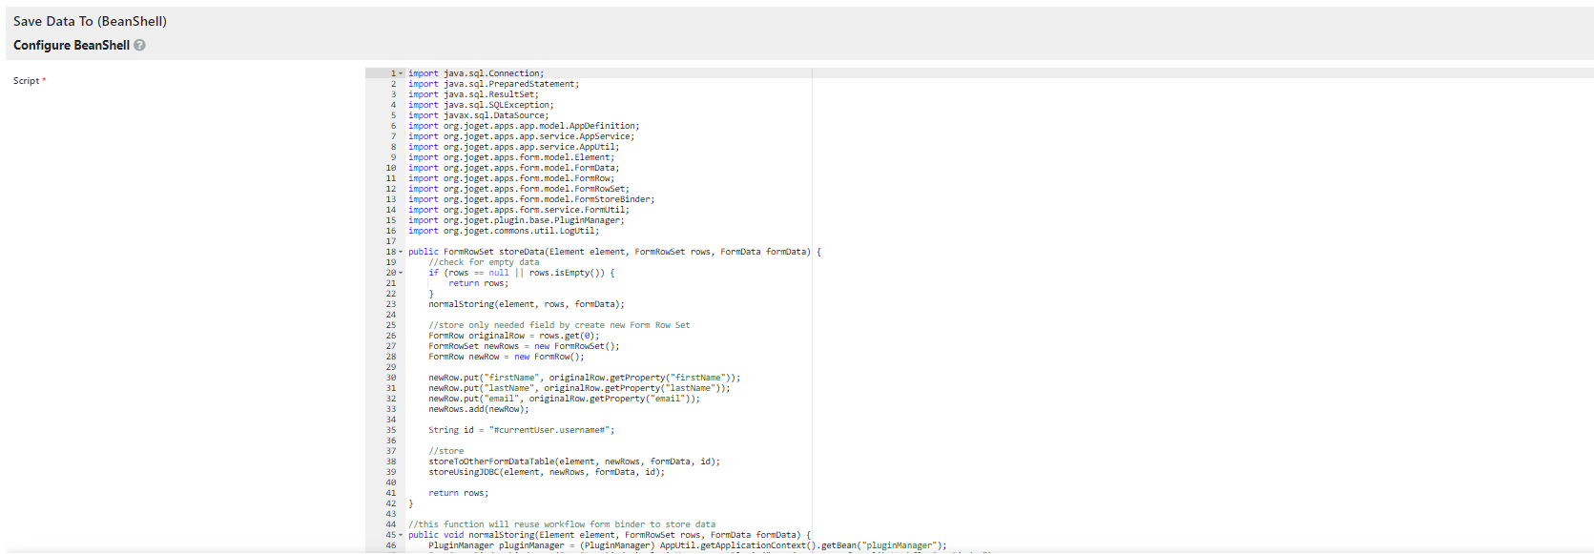This screenshot has width=1594, height=554.
Task: Click the storeToOtherFormDataTable call line
Action: [x=573, y=462]
